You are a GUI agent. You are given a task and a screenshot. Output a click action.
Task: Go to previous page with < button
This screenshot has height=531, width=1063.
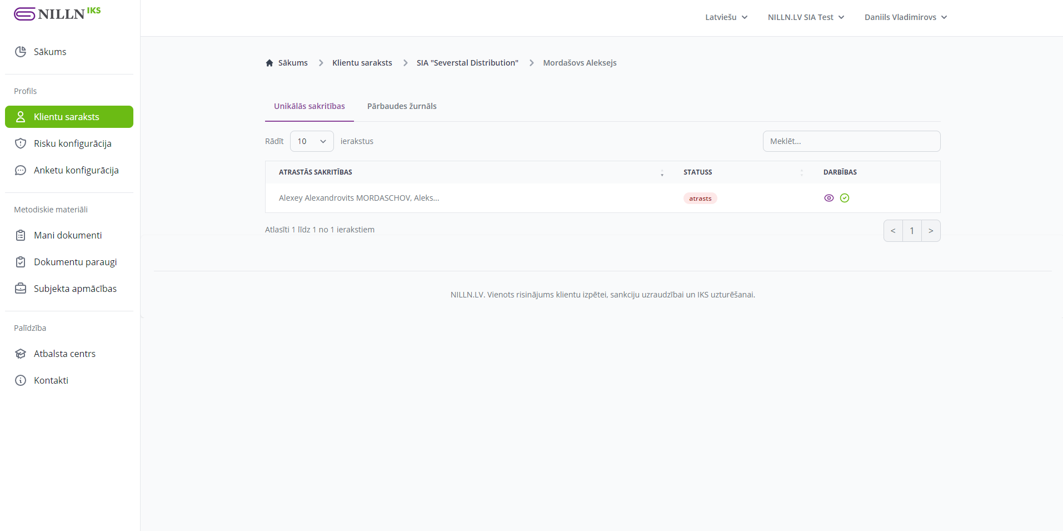point(893,231)
